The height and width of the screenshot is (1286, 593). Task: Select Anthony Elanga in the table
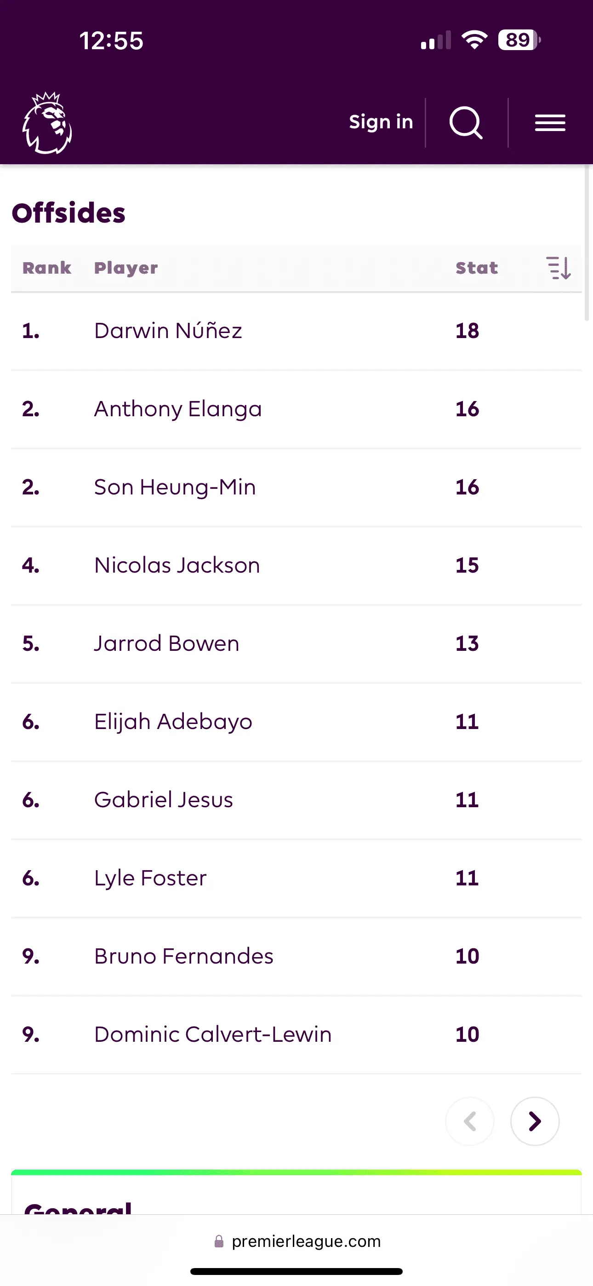coord(178,409)
